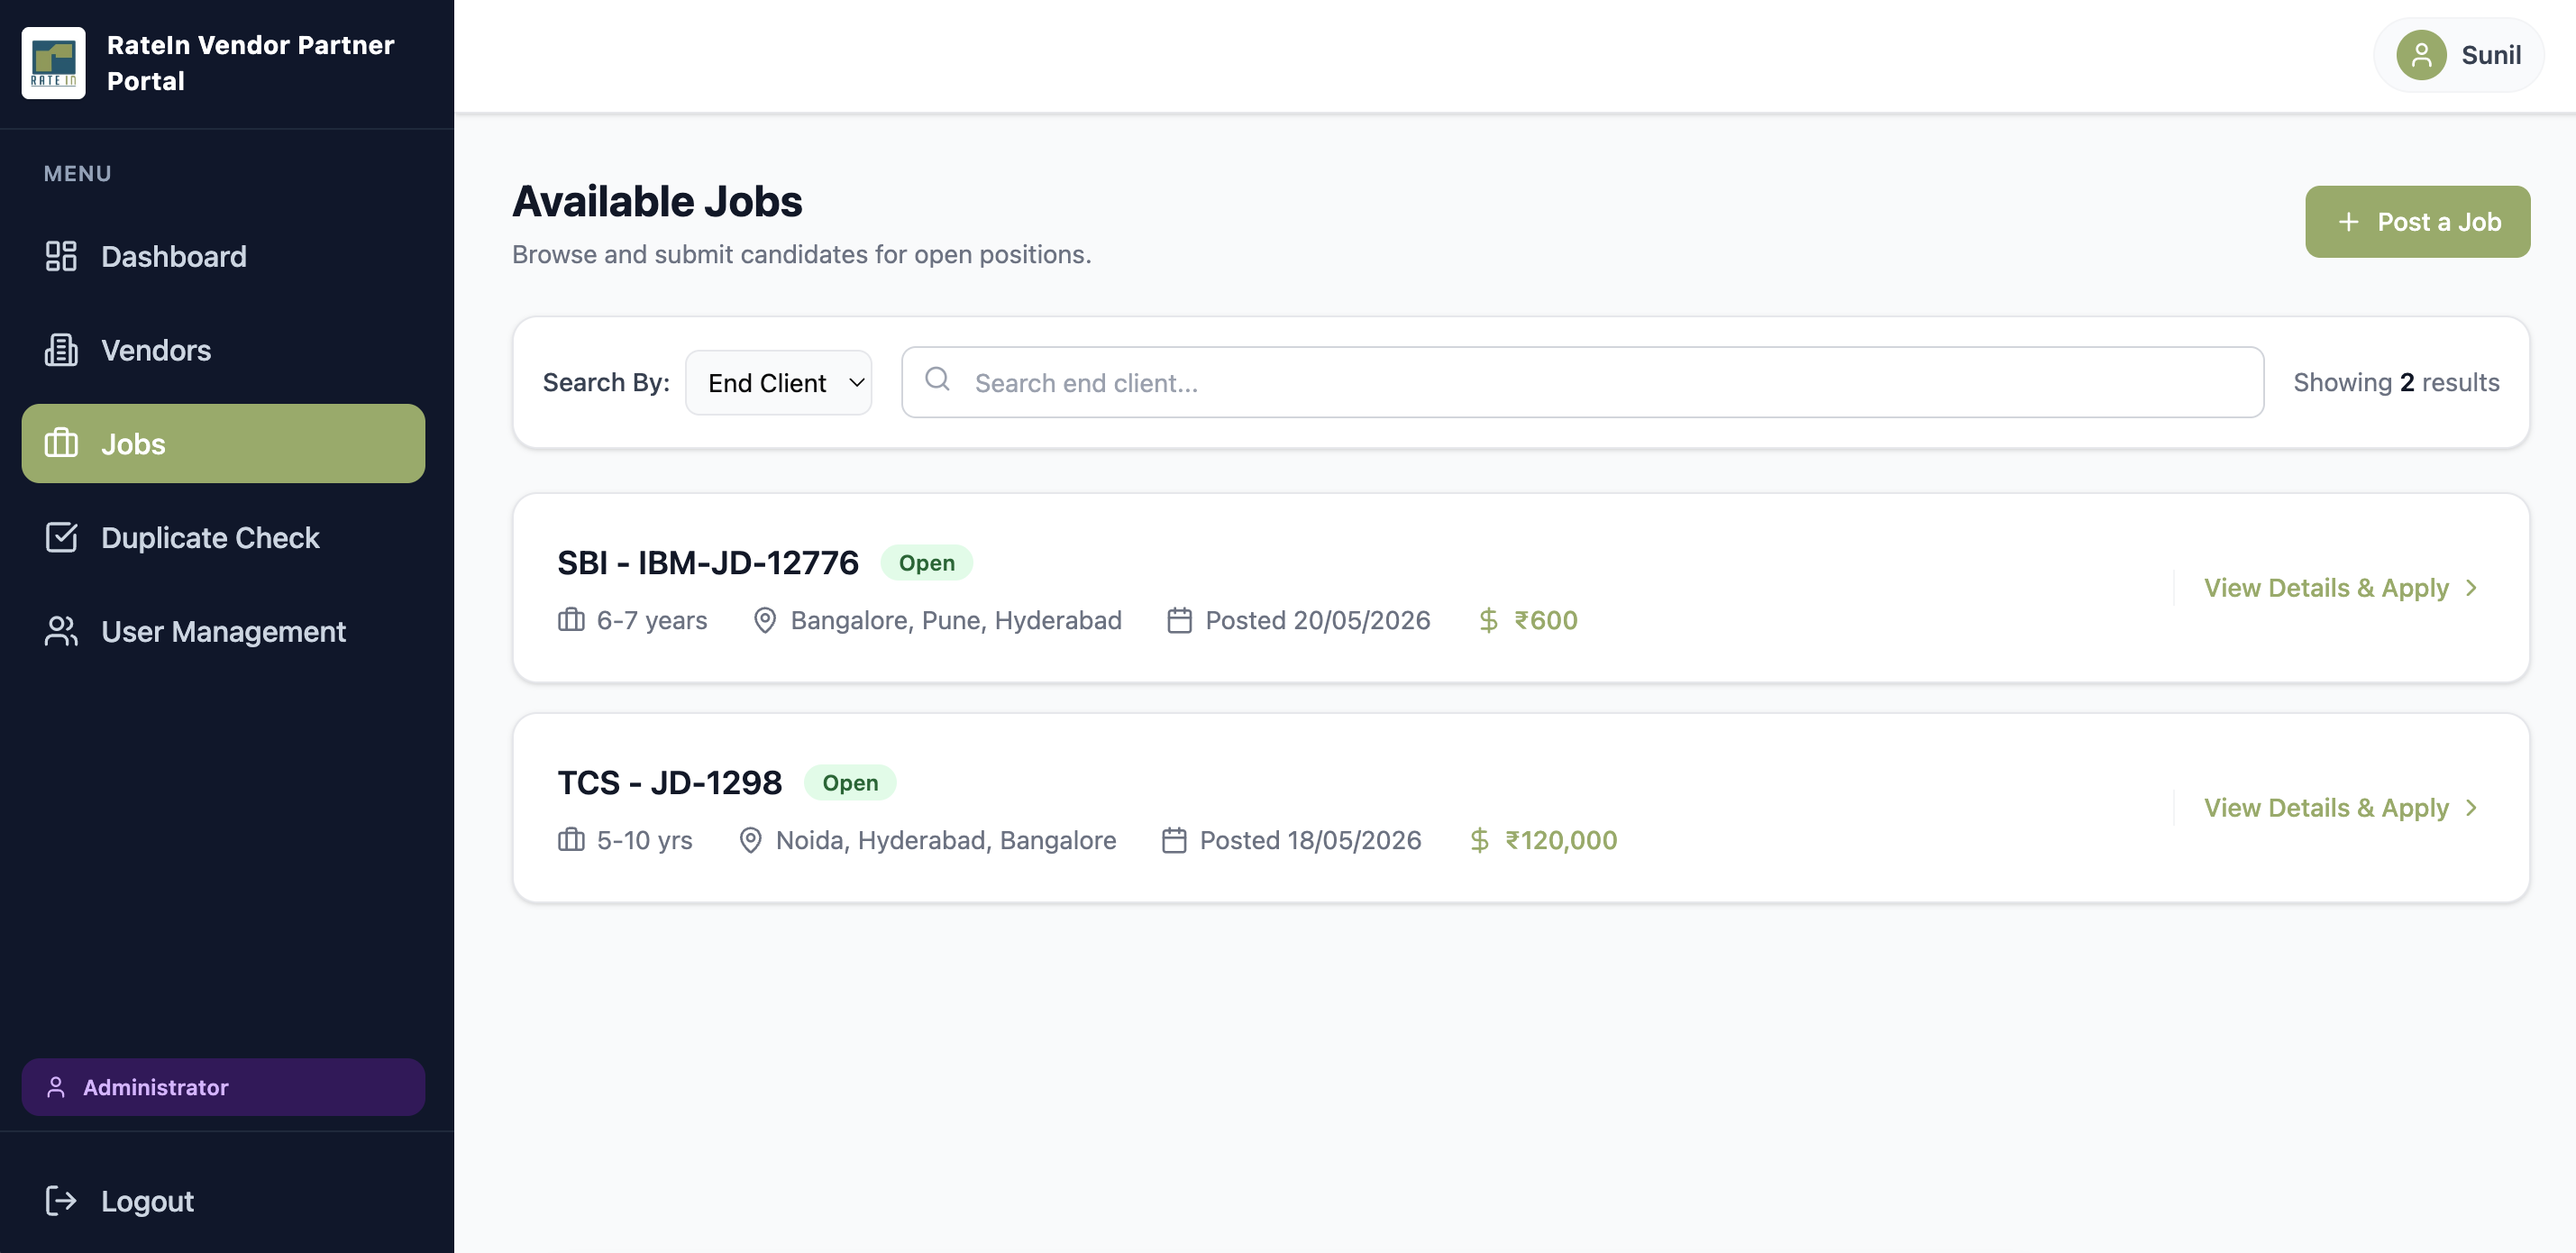The image size is (2576, 1253).
Task: Click the Search By label
Action: click(606, 382)
